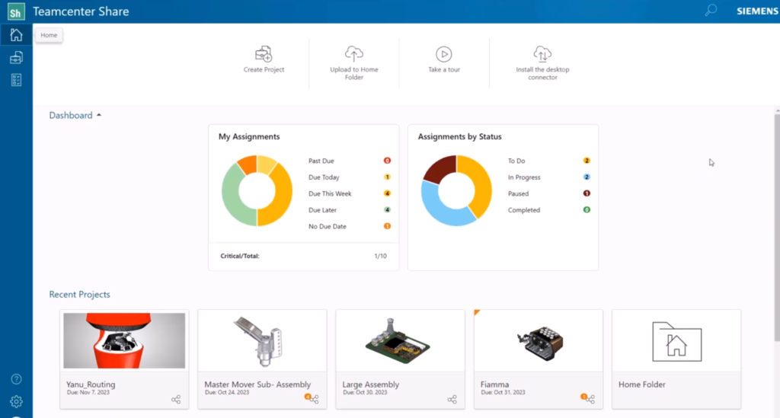Image resolution: width=780 pixels, height=418 pixels.
Task: Click the Completed count badge
Action: point(587,209)
